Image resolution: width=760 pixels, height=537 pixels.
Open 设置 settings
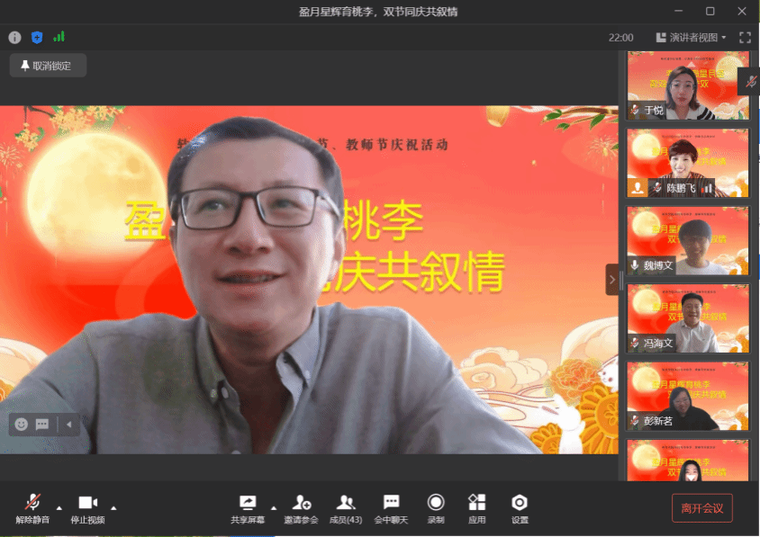coord(520,508)
